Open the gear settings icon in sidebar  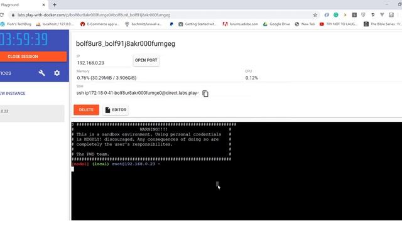[x=57, y=73]
